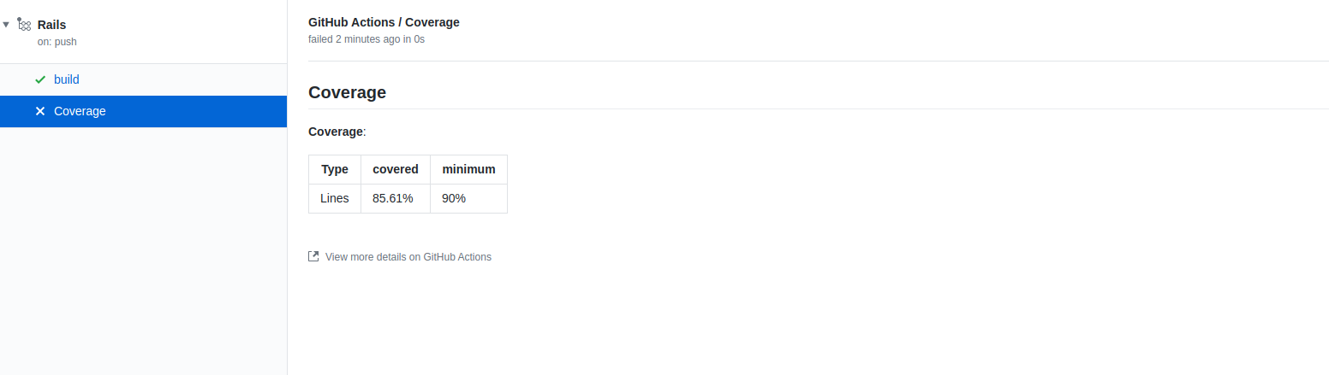Click the "on: push" trigger text
The width and height of the screenshot is (1329, 375).
[x=57, y=41]
